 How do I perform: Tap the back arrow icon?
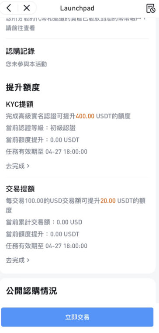8,8
